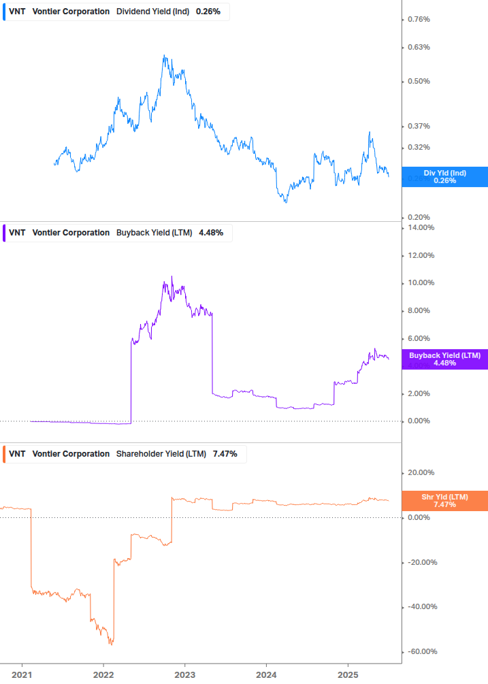Image resolution: width=488 pixels, height=684 pixels.
Task: Click the orange color bar beside Shareholder Yield legend
Action: [4, 454]
